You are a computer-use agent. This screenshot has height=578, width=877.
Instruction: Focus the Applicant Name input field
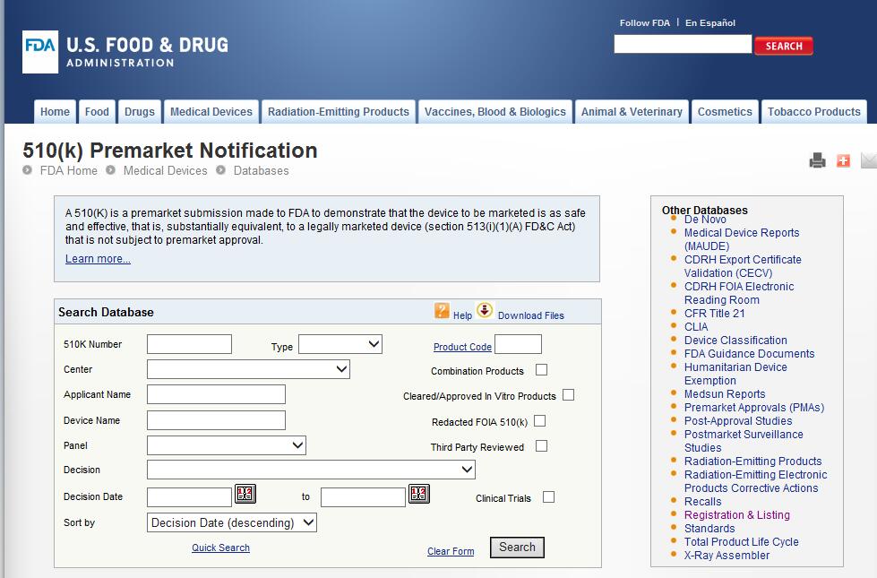click(x=216, y=394)
